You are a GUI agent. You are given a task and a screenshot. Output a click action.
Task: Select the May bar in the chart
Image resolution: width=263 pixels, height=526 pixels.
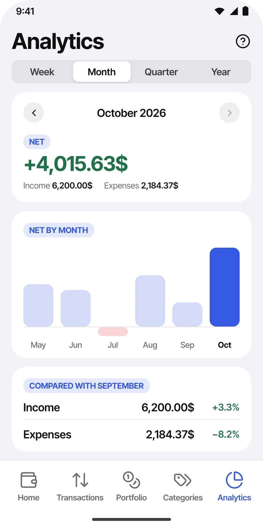pyautogui.click(x=38, y=305)
